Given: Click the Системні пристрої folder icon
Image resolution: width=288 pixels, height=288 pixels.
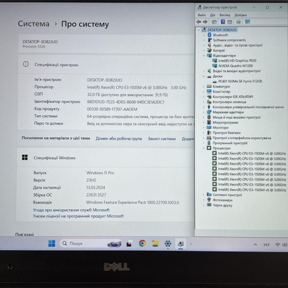Looking at the screenshot, I should click(209, 195).
